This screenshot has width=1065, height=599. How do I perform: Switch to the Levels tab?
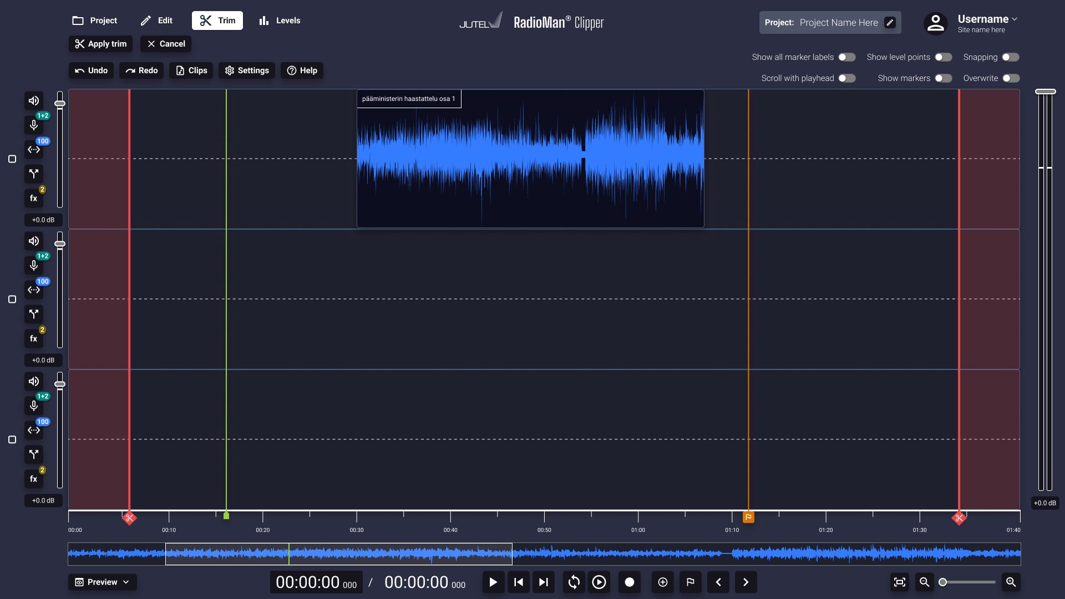pos(280,21)
